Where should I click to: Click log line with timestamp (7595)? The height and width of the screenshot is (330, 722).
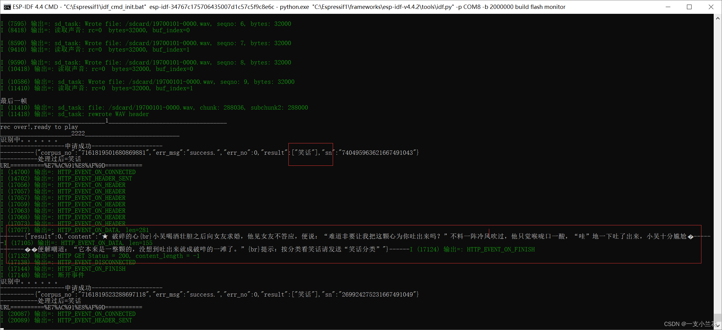(x=146, y=24)
